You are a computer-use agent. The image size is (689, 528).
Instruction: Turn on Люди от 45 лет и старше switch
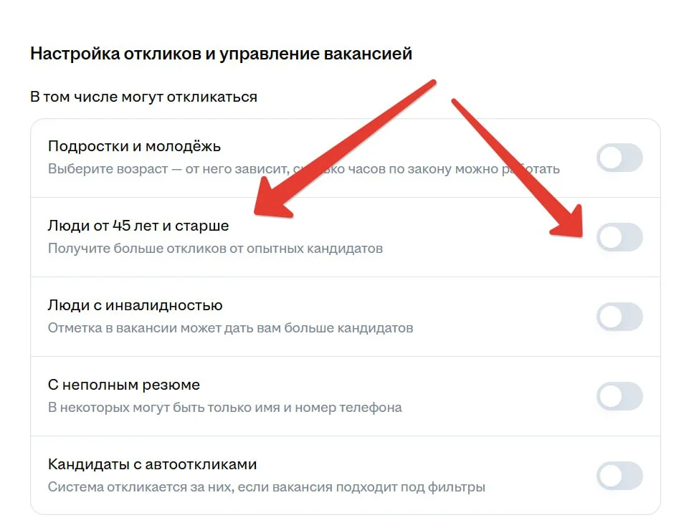[619, 237]
